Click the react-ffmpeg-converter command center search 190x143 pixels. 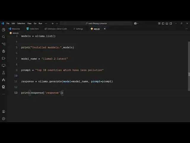point(96,23)
